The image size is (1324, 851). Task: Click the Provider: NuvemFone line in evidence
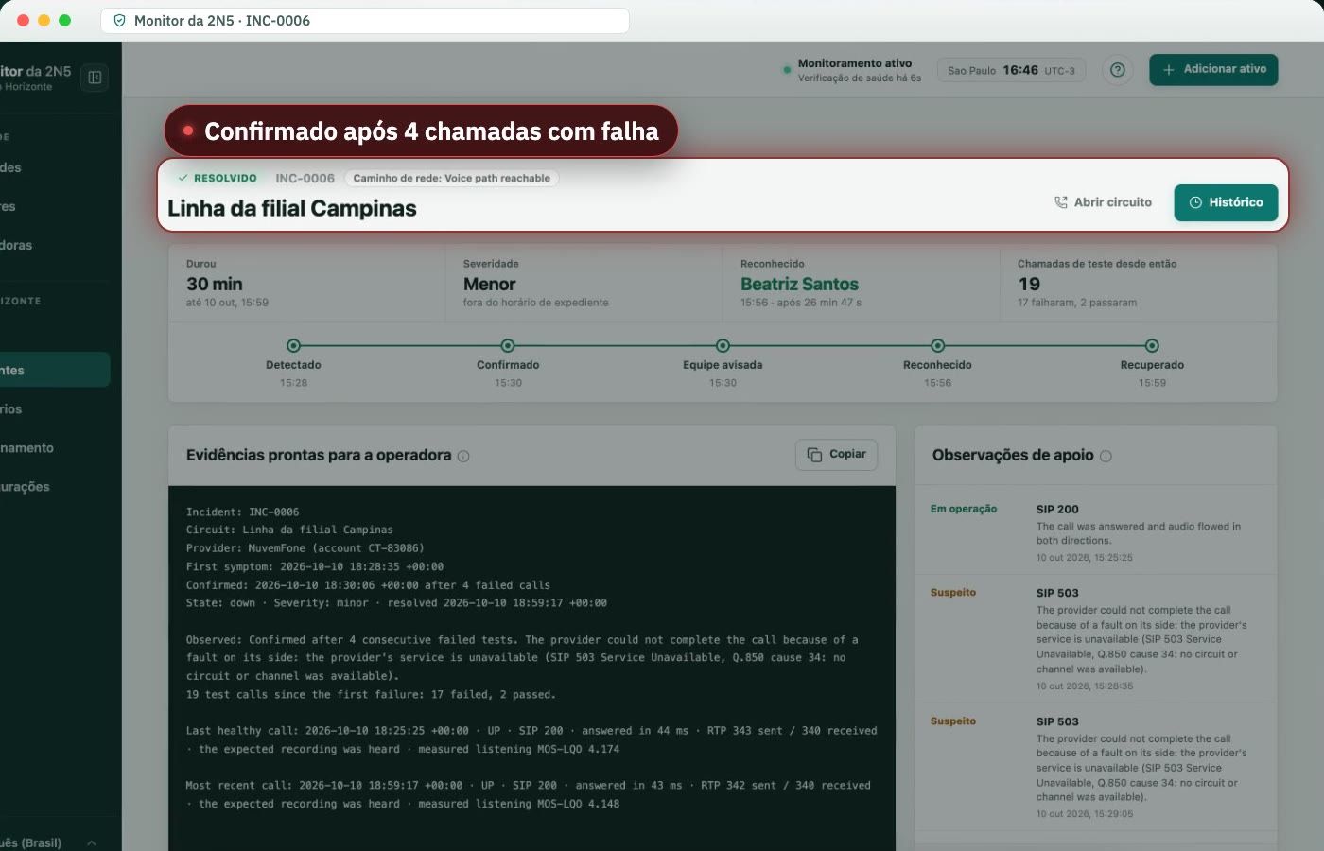tap(305, 548)
